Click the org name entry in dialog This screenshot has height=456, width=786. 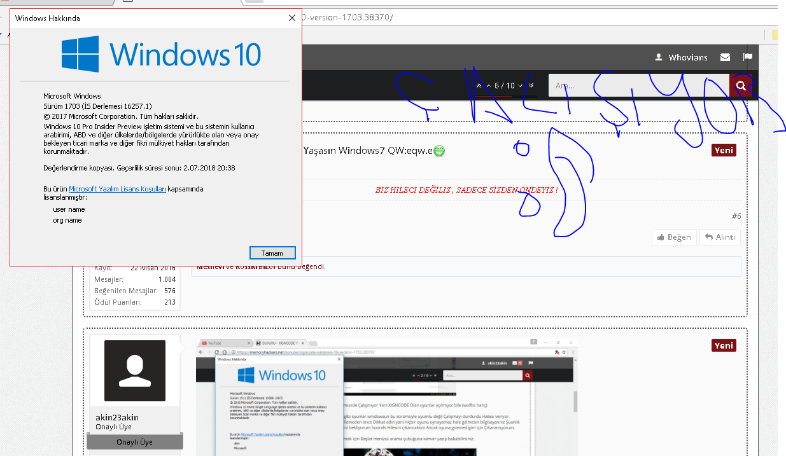coord(67,220)
